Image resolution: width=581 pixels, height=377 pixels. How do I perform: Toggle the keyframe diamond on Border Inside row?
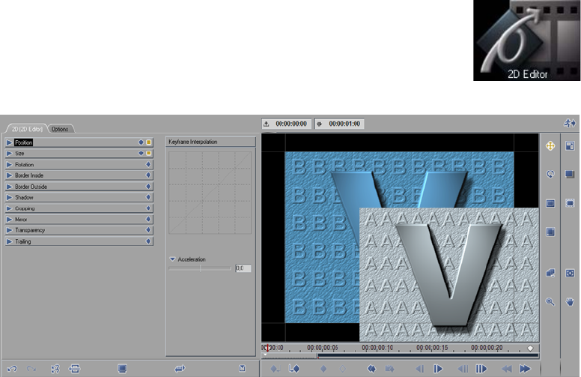[148, 175]
